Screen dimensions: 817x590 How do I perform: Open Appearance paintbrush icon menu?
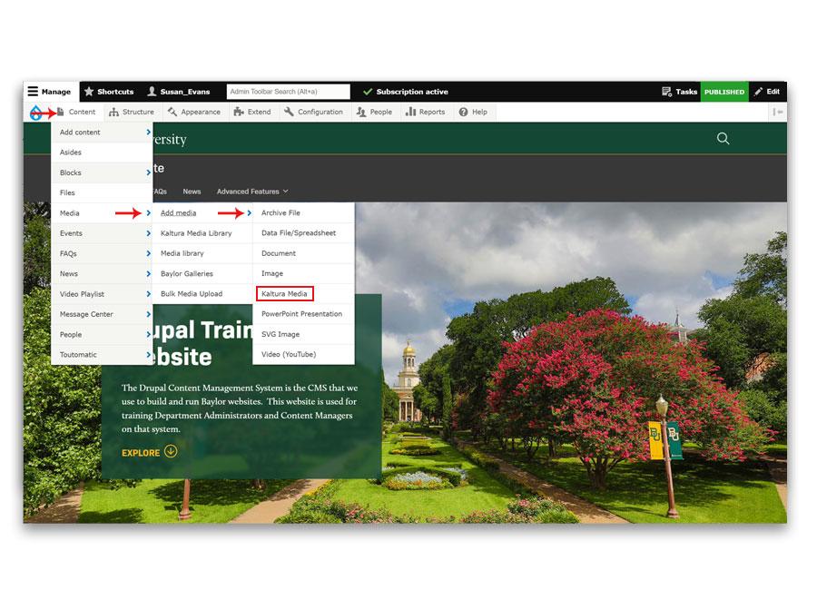click(172, 112)
